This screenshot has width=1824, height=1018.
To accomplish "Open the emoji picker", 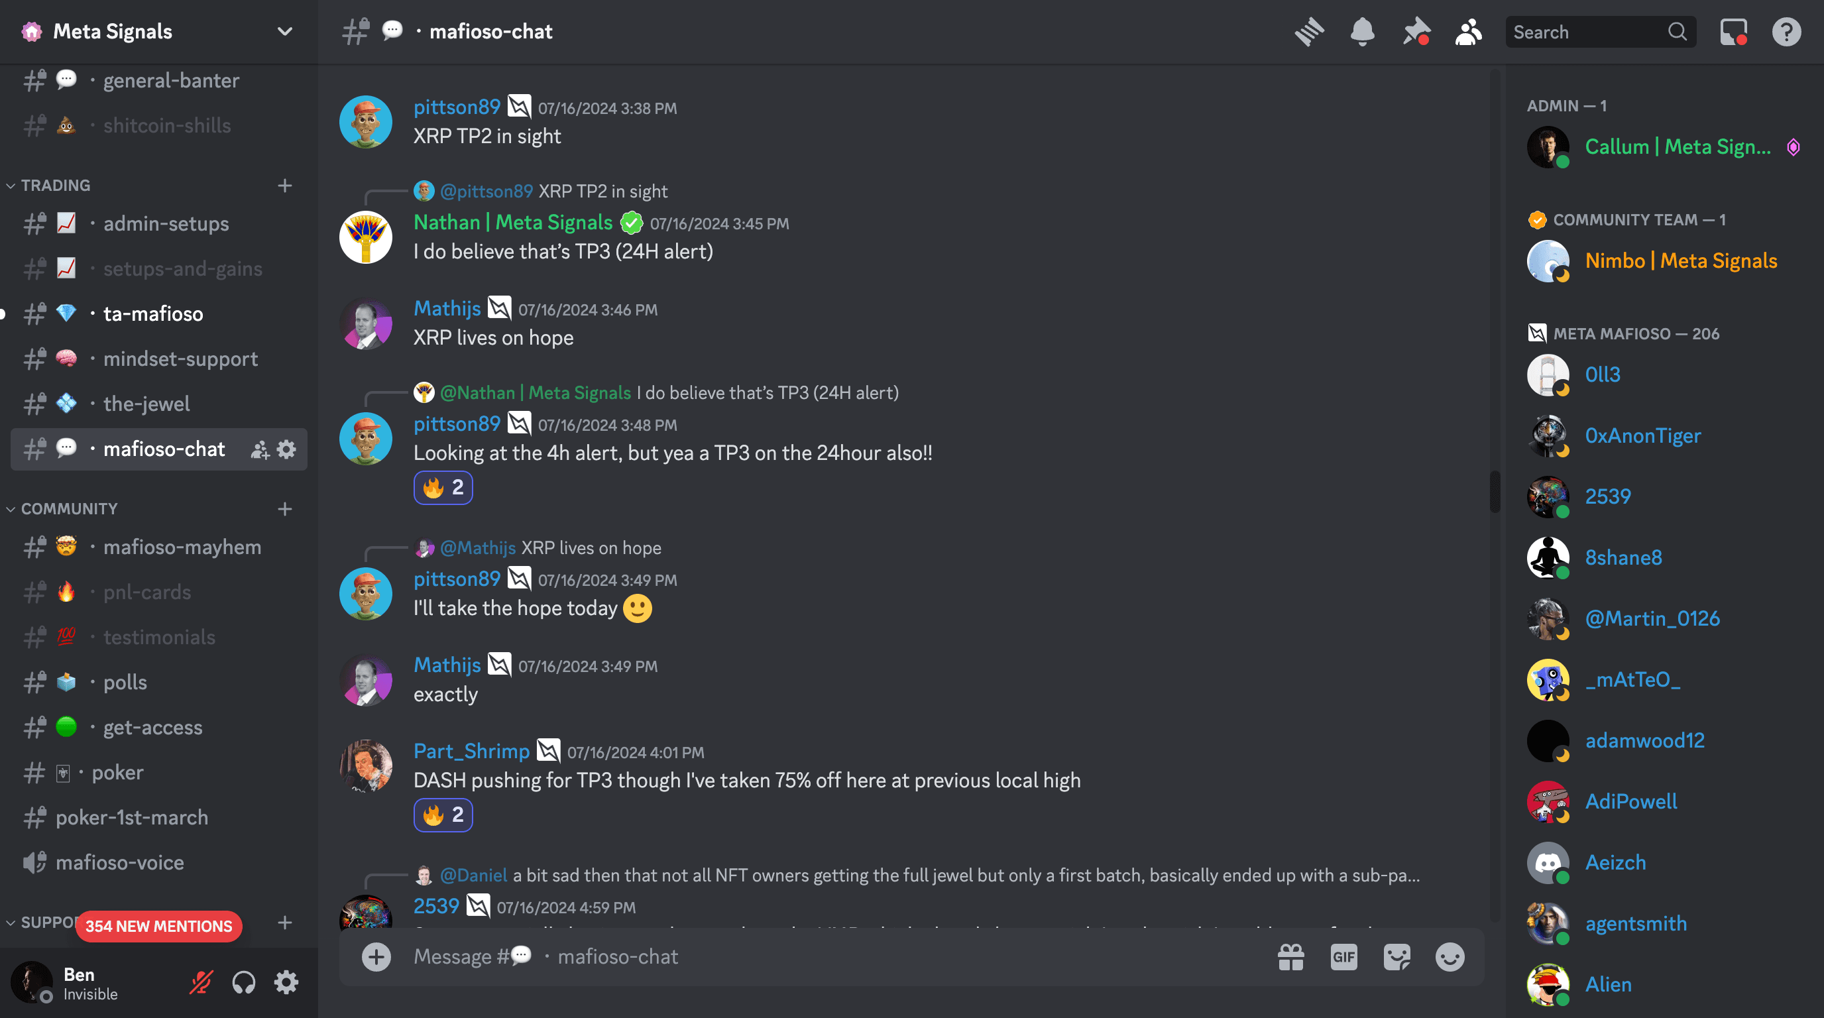I will click(x=1449, y=956).
